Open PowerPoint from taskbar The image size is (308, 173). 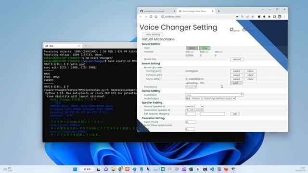tap(226, 169)
